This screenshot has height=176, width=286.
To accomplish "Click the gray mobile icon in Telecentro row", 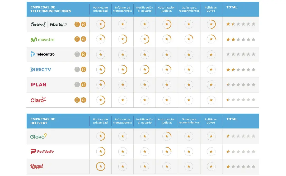I will (77, 54).
